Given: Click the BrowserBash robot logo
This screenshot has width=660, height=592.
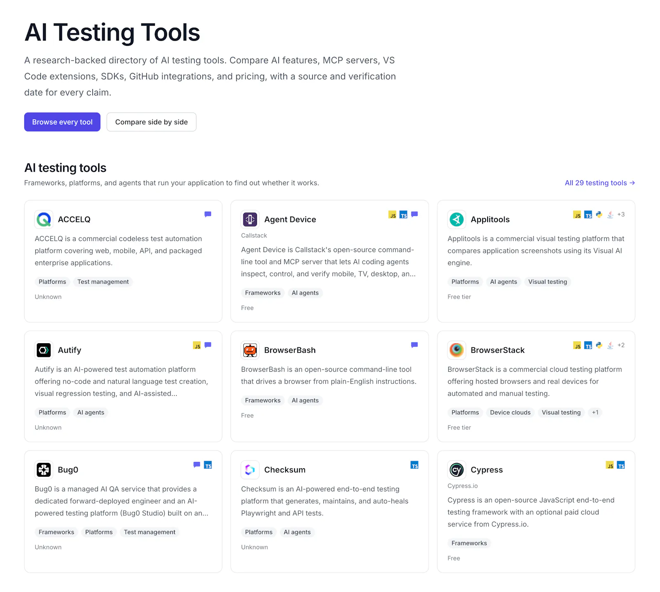Looking at the screenshot, I should [x=250, y=350].
